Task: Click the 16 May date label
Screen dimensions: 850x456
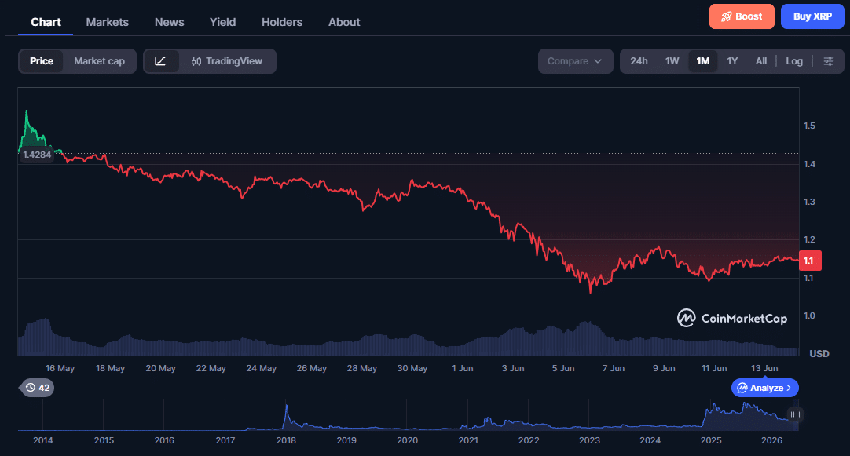Action: (60, 368)
